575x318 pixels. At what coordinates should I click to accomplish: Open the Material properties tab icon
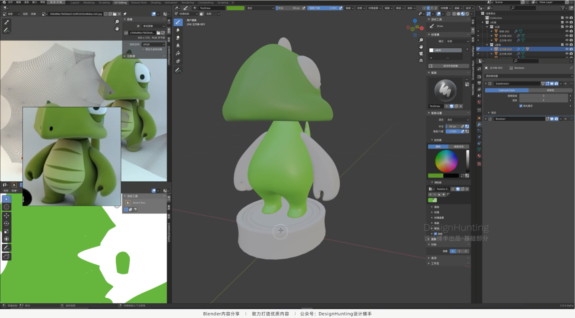coord(479,156)
